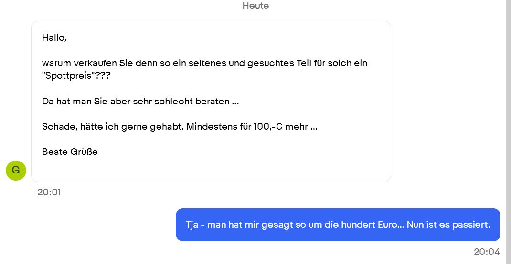Click the Hallo greeting line
Image resolution: width=511 pixels, height=264 pixels.
[x=54, y=37]
